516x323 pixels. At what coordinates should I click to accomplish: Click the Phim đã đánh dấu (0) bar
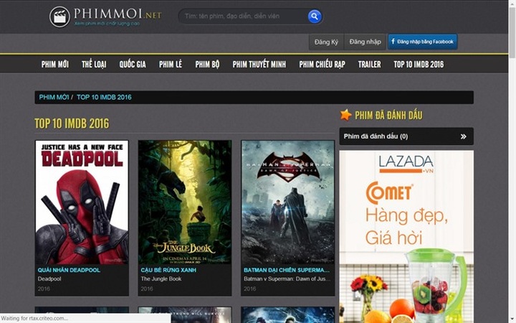pos(406,136)
